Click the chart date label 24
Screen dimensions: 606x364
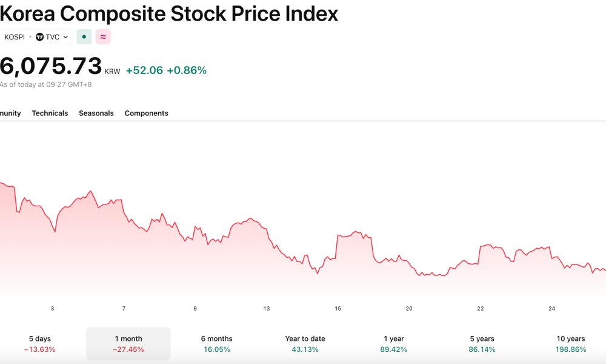click(552, 308)
